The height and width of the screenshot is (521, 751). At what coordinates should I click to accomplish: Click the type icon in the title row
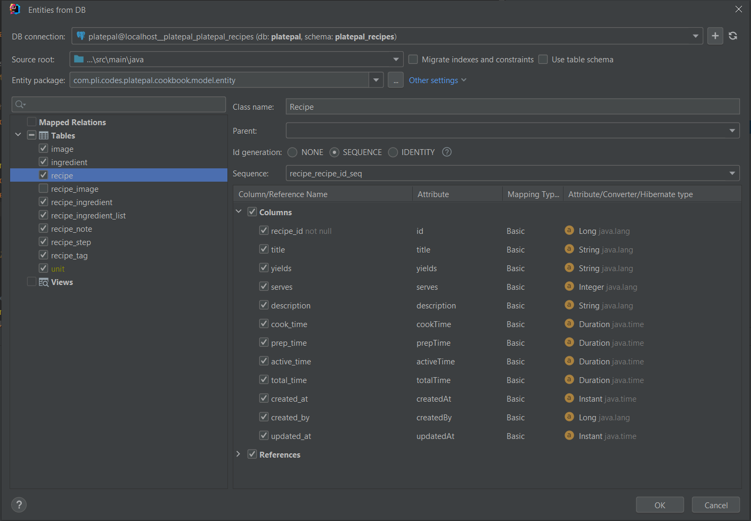(x=569, y=249)
